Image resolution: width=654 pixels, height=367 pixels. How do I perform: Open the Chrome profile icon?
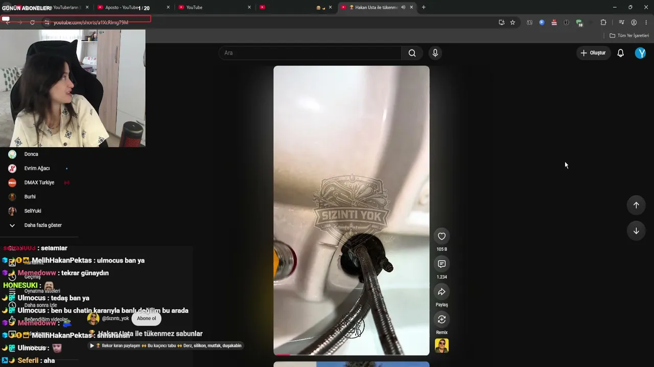pos(634,22)
